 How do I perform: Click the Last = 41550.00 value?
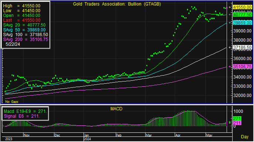pos(22,20)
